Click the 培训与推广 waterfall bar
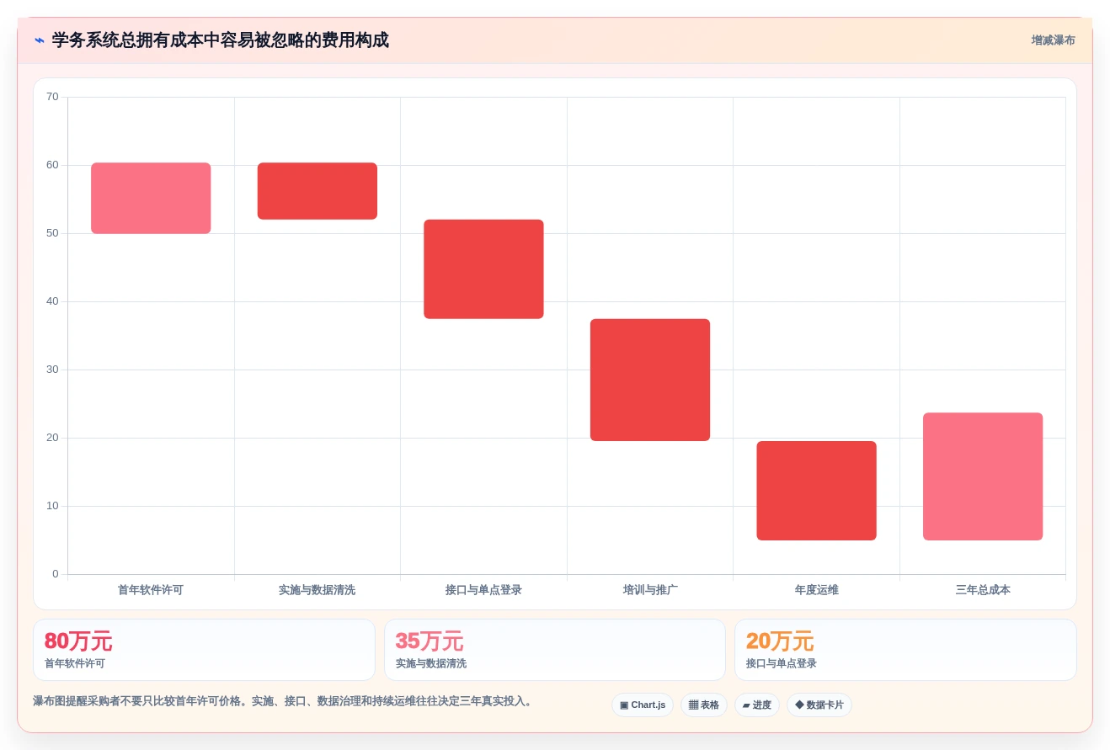Viewport: 1110px width, 750px height. tap(650, 380)
